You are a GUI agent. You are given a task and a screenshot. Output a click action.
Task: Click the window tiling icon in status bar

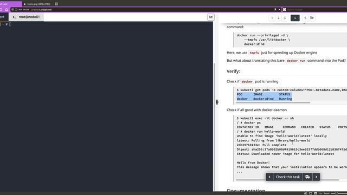(x=311, y=193)
